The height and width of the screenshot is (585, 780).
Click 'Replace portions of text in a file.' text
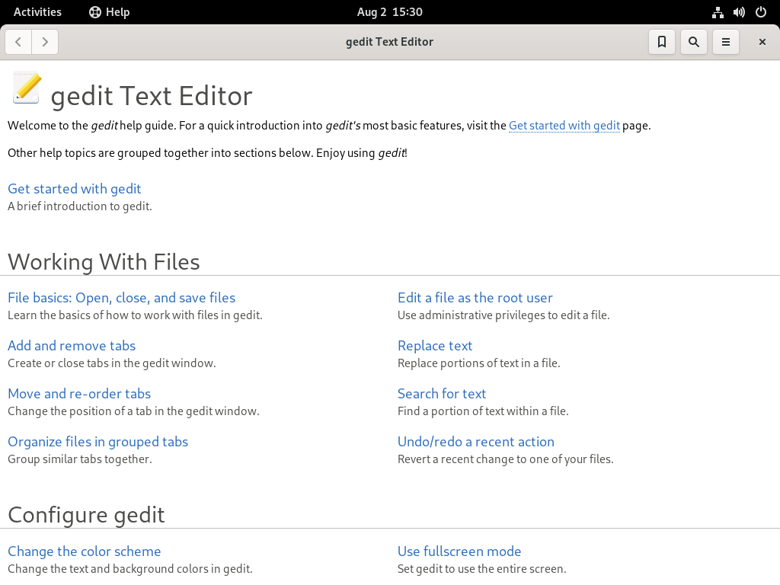point(478,363)
